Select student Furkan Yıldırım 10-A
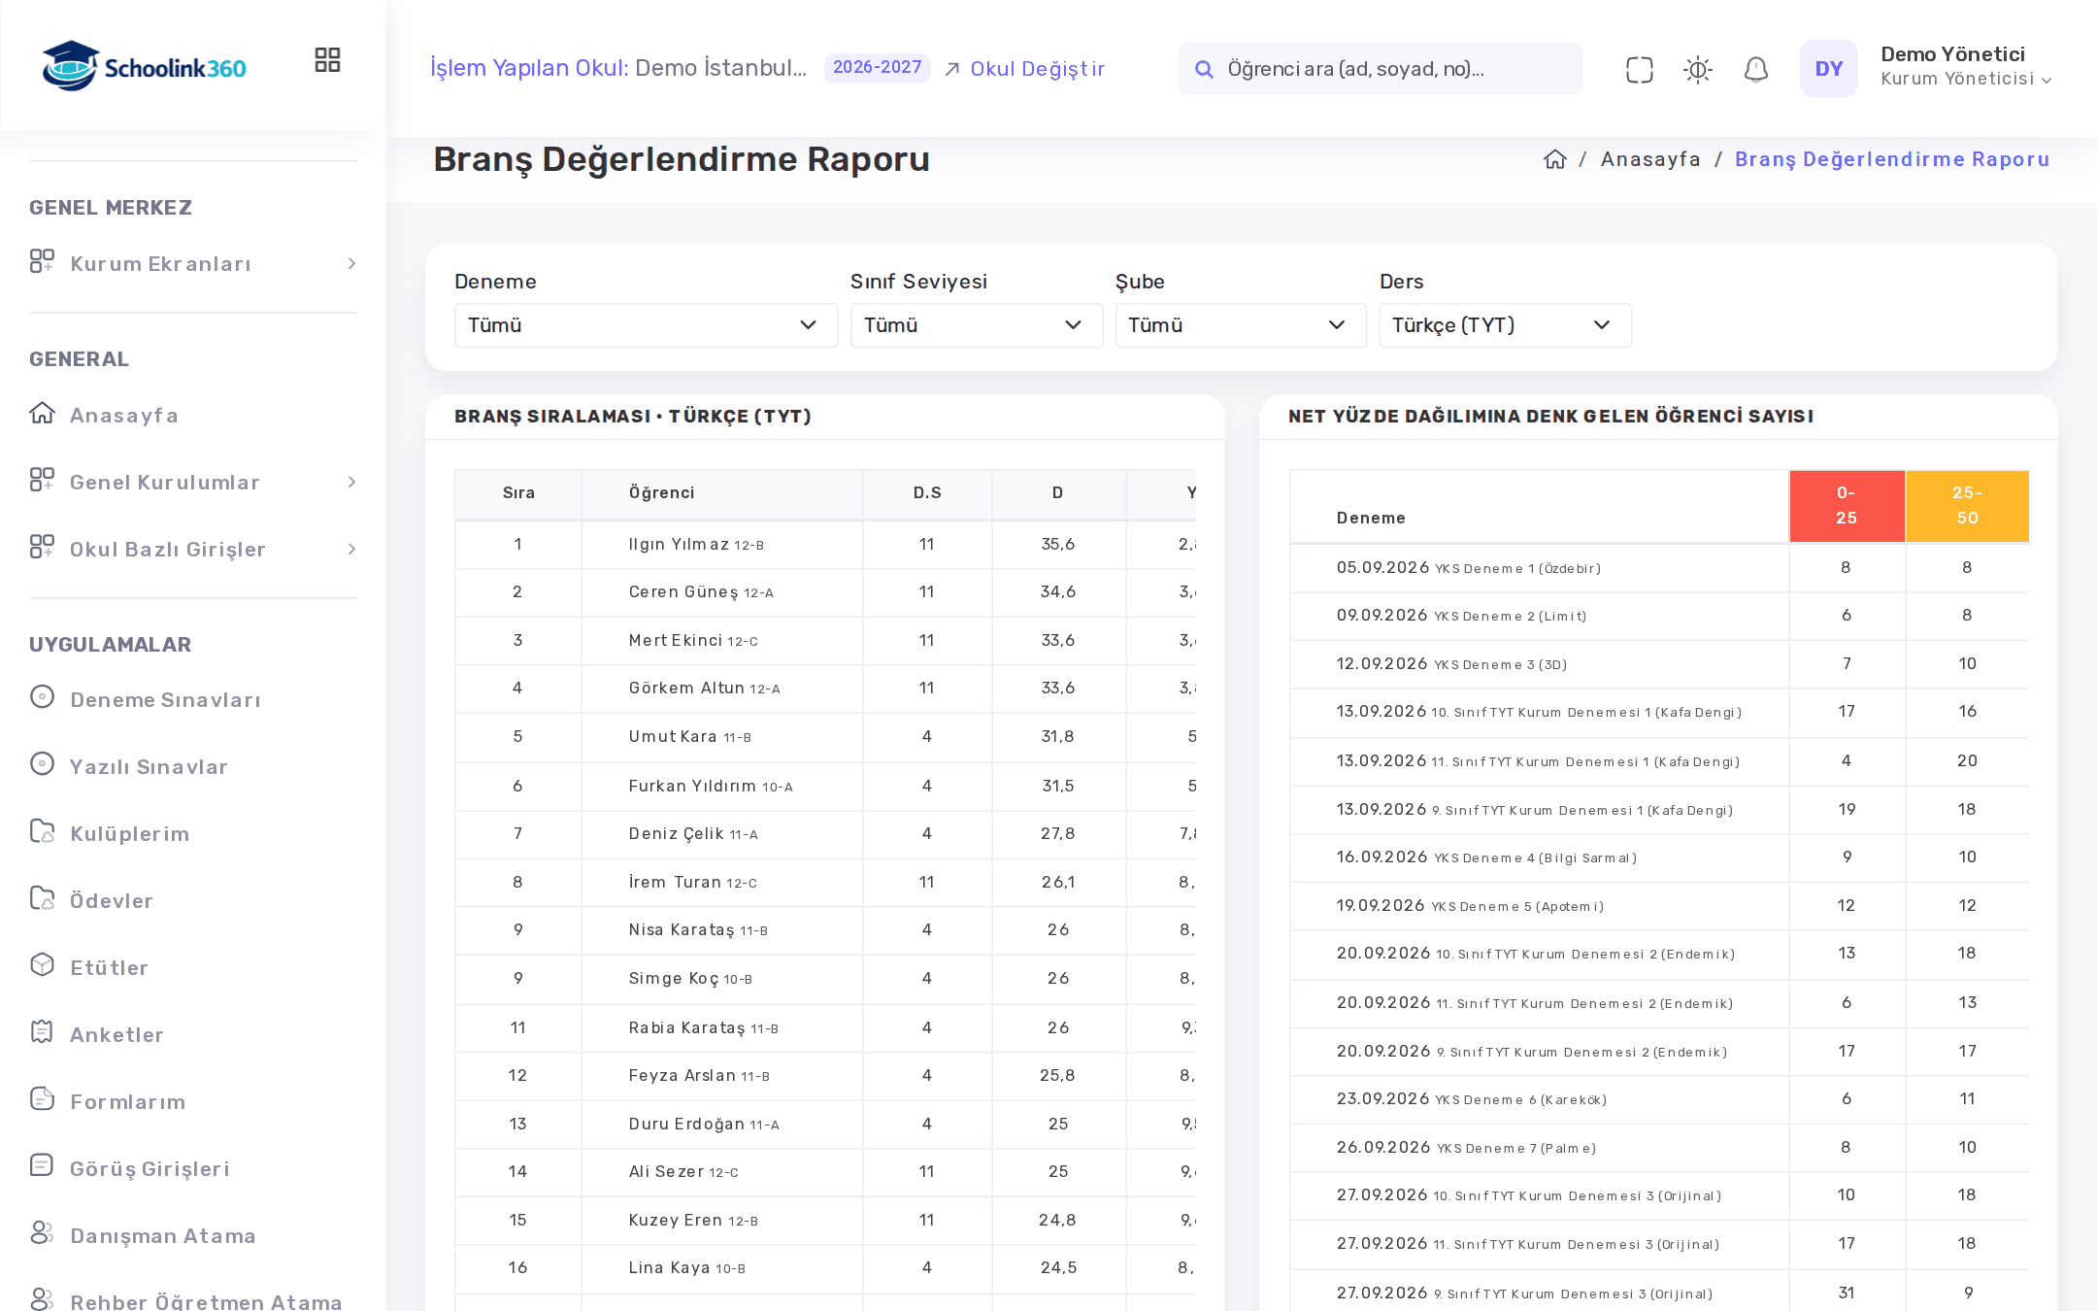2097x1311 pixels. click(711, 787)
